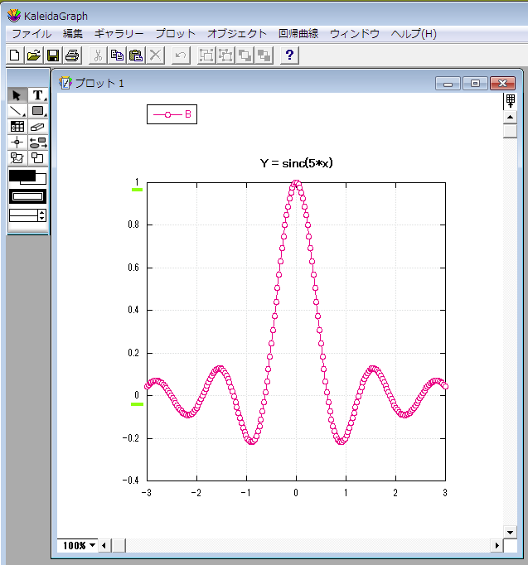The image size is (528, 565).
Task: Open a file with the folder icon
Action: tap(34, 56)
